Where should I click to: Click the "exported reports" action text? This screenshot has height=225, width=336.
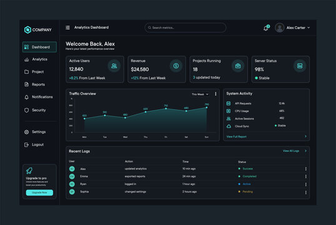pos(135,176)
